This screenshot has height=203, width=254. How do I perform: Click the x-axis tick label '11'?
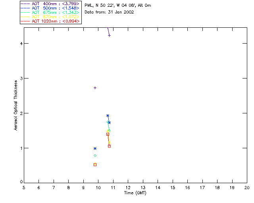(x=113, y=188)
